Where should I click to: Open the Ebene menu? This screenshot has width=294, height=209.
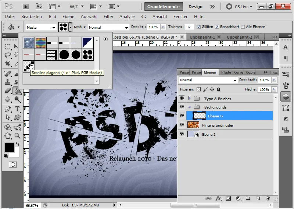pyautogui.click(x=68, y=17)
